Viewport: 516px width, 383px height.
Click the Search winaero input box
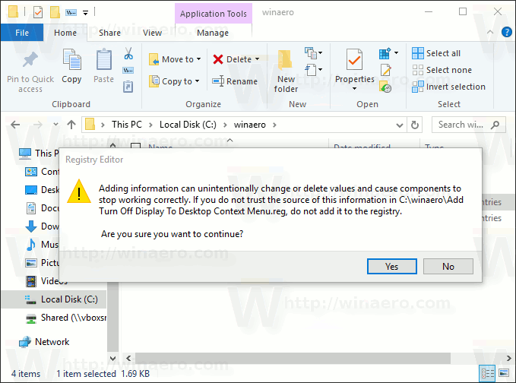[x=461, y=125]
